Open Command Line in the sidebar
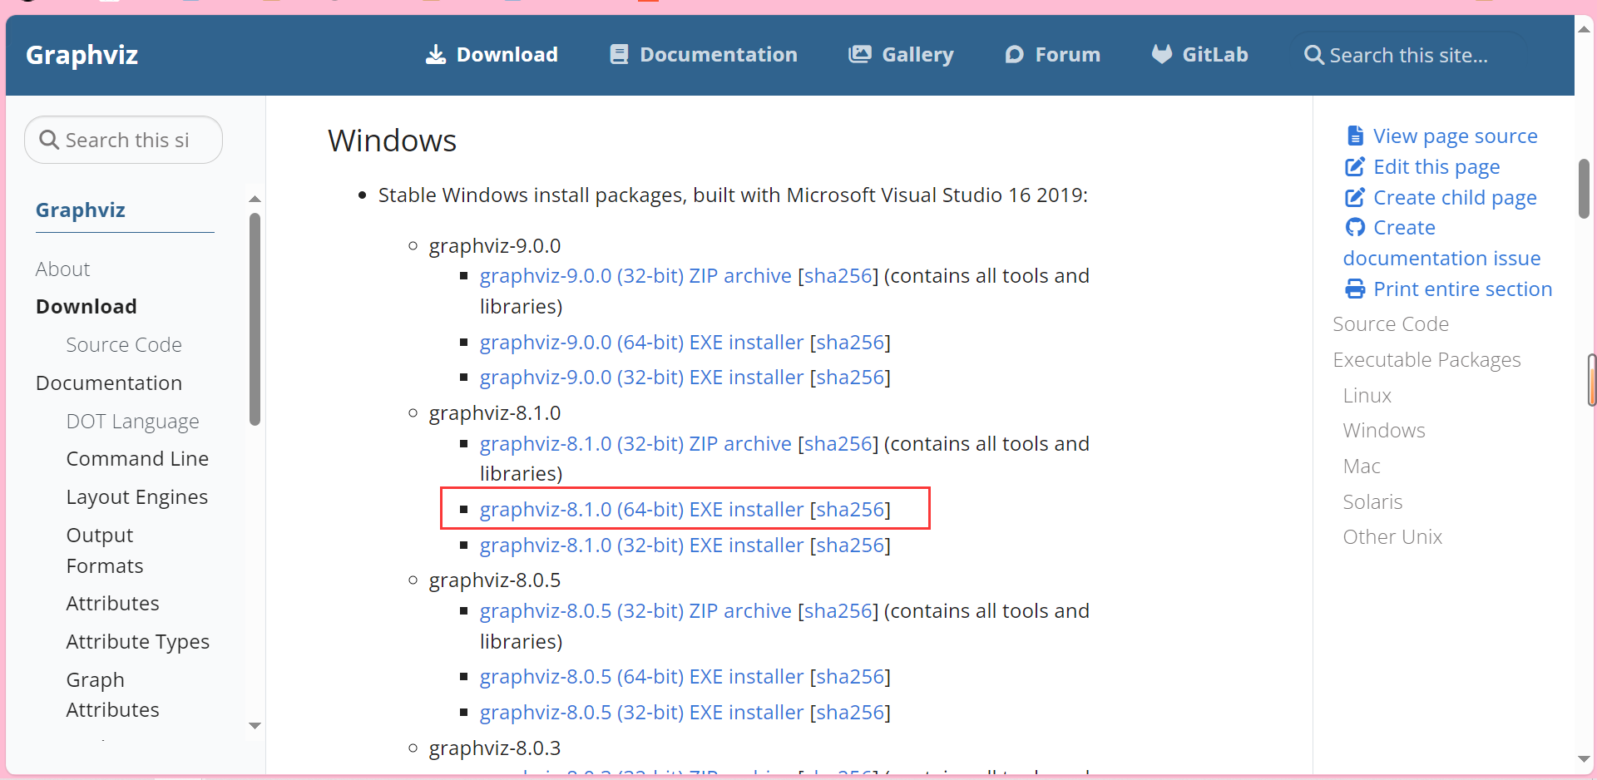Viewport: 1597px width, 780px height. pos(137,458)
